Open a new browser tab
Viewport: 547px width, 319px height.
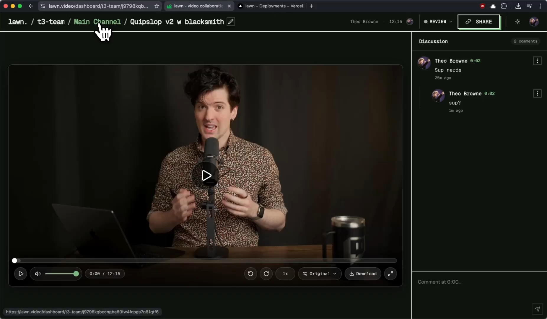click(311, 6)
